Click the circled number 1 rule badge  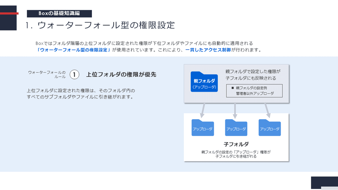click(74, 75)
